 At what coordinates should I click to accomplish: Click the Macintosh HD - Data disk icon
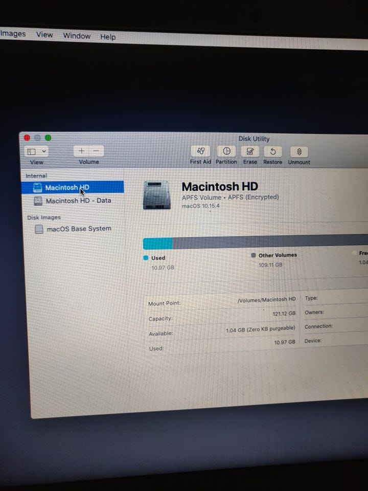38,200
